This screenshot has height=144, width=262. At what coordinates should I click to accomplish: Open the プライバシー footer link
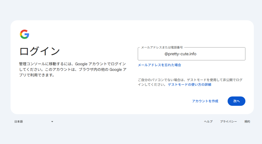point(228,122)
